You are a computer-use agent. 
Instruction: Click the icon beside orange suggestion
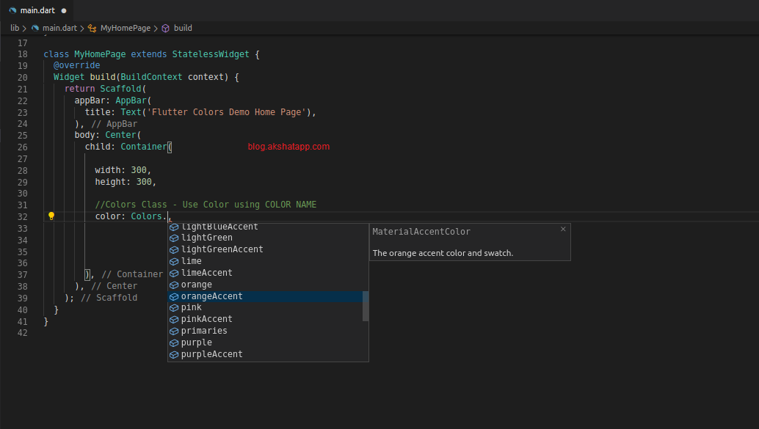(x=174, y=285)
